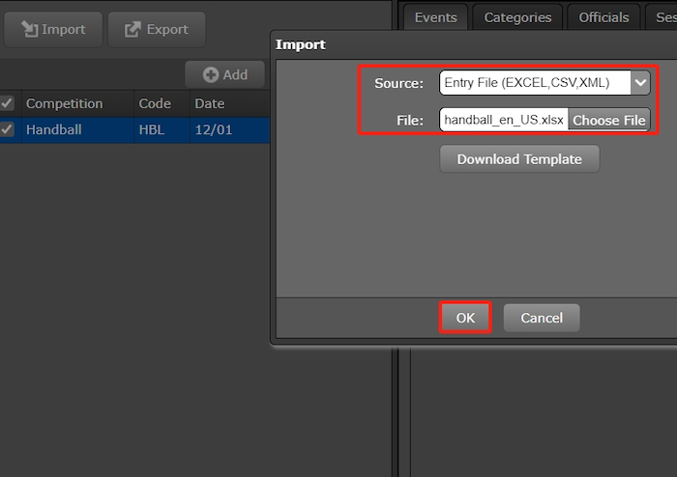Click the Code column header

pyautogui.click(x=155, y=103)
